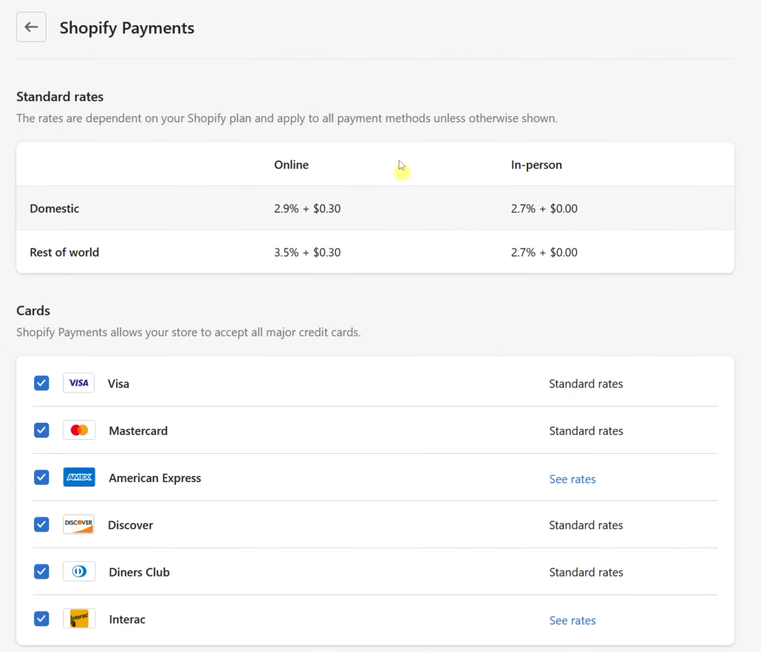The width and height of the screenshot is (761, 652).
Task: Click Domestic in-person rate 2.7% + $0.00
Action: click(544, 208)
